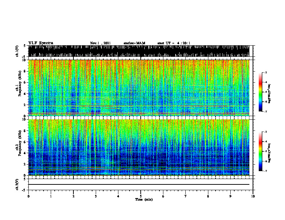Click time axis tick label "4"
The width and height of the screenshot is (285, 220).
pos(118,196)
